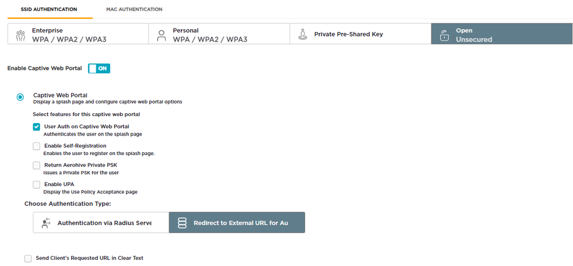Click the Private Pre-Shared Key icon
The image size is (573, 266).
(302, 34)
